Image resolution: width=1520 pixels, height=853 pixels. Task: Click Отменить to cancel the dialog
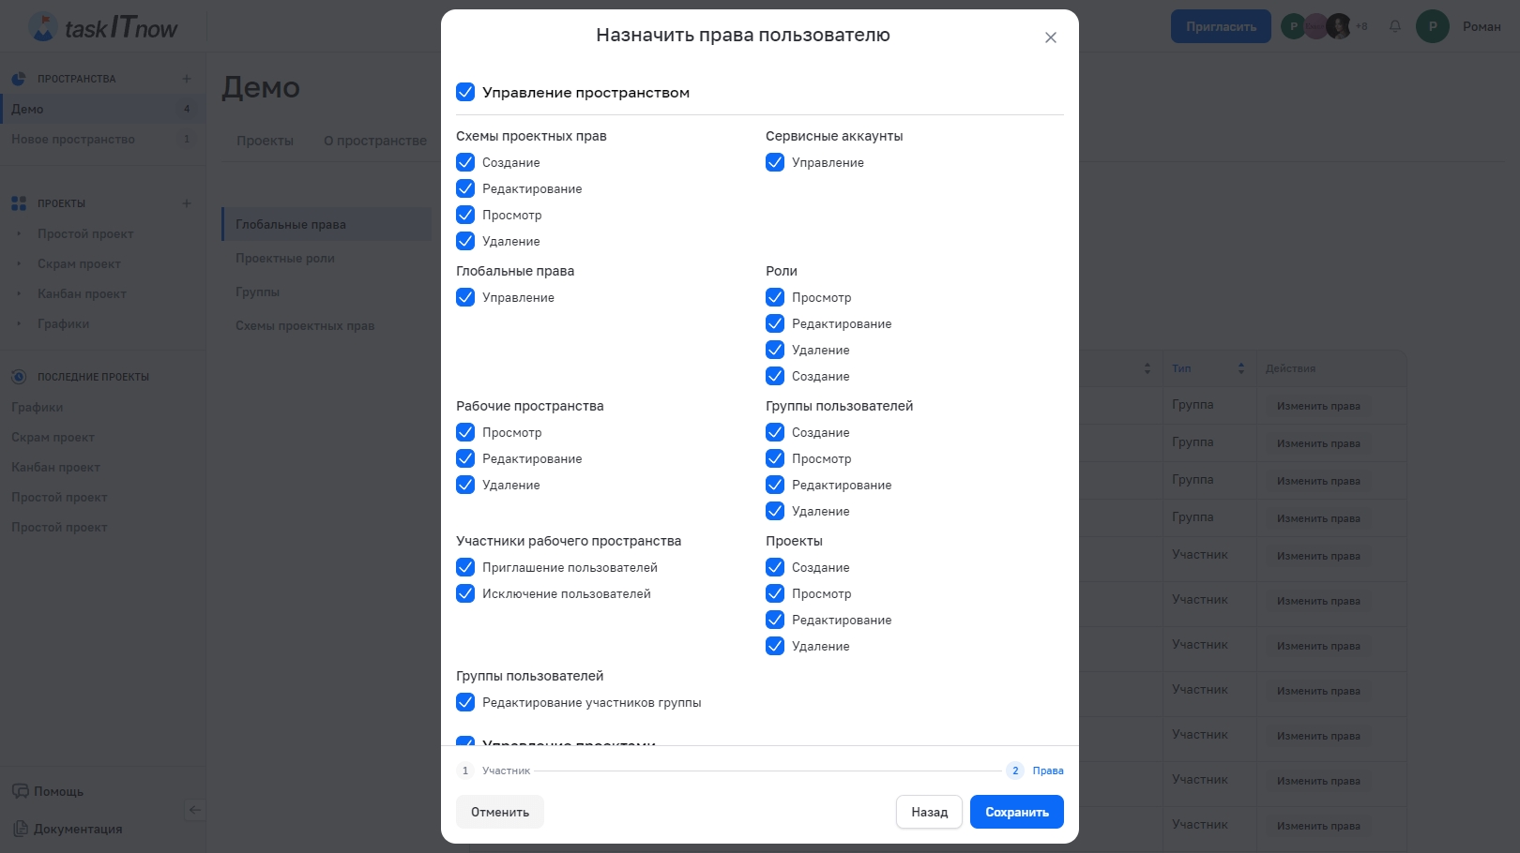[x=499, y=812]
